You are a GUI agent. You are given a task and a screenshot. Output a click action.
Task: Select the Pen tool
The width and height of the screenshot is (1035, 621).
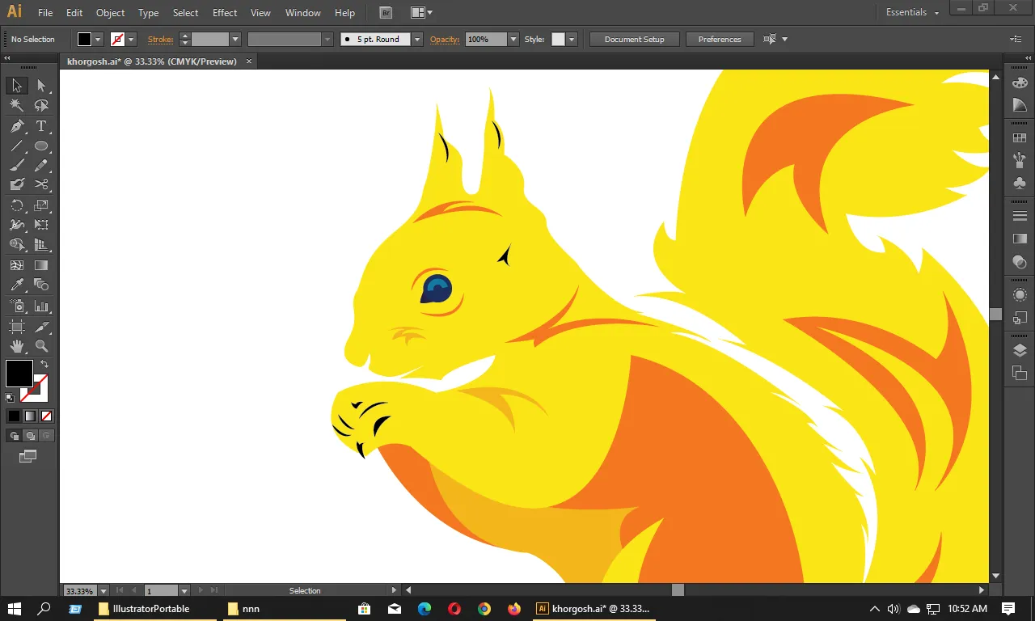[17, 126]
